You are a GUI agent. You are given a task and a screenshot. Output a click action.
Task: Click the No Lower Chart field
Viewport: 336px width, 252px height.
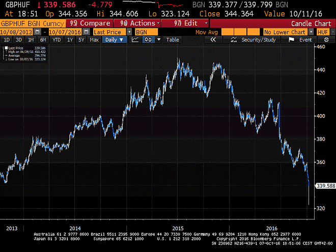coord(286,32)
